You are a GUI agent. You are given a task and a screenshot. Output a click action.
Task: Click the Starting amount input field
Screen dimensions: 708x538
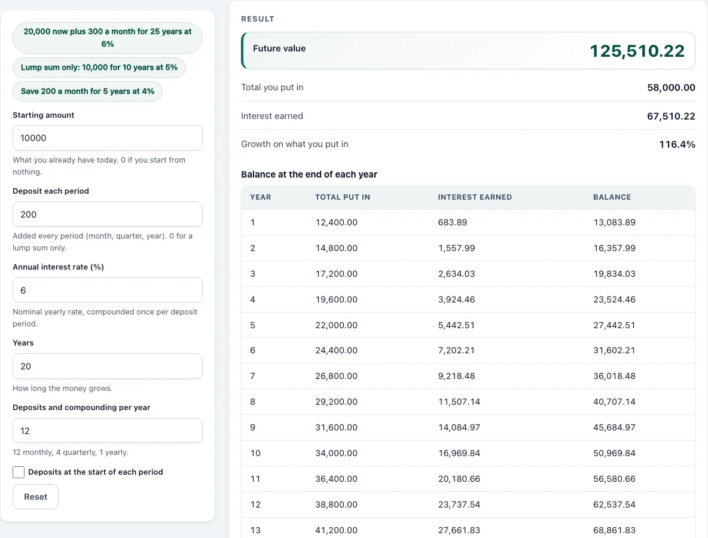pyautogui.click(x=108, y=138)
